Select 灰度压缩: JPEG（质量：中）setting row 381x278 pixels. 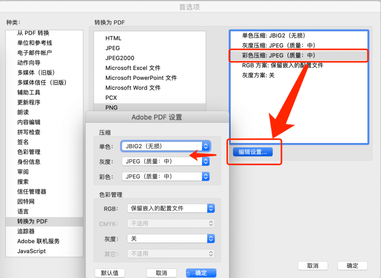coord(299,46)
